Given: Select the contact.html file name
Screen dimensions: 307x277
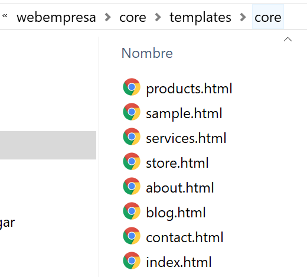Looking at the screenshot, I should coord(185,237).
